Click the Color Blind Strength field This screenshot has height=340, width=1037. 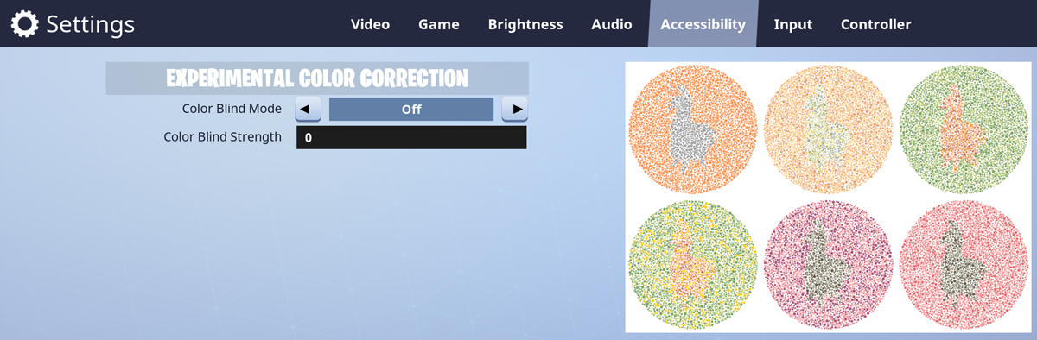pos(411,137)
